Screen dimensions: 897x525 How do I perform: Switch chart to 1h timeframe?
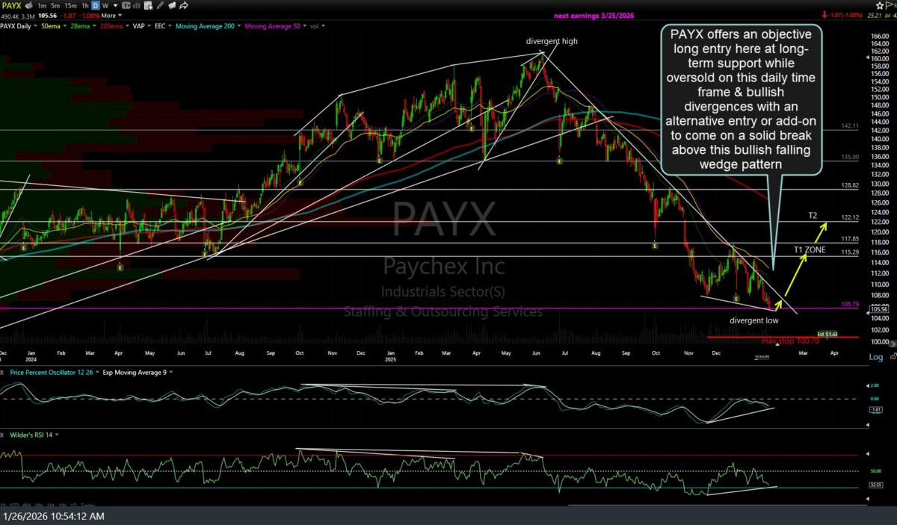click(84, 6)
